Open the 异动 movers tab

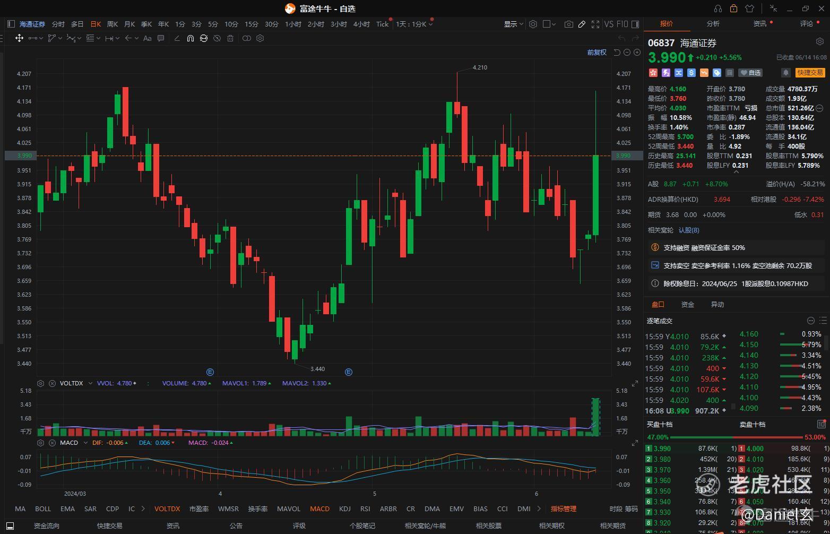point(717,304)
